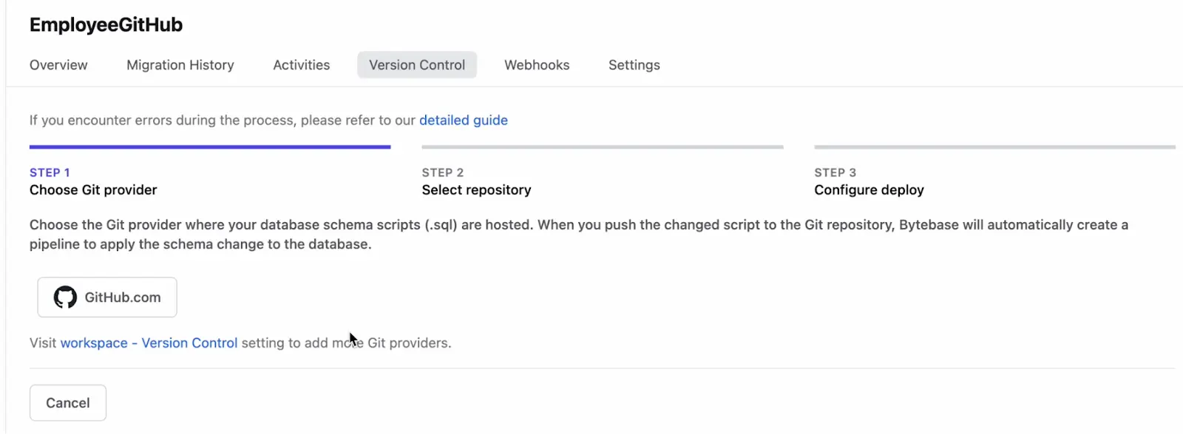Click the STEP 3 gray progress bar
The image size is (1183, 434).
pos(994,147)
